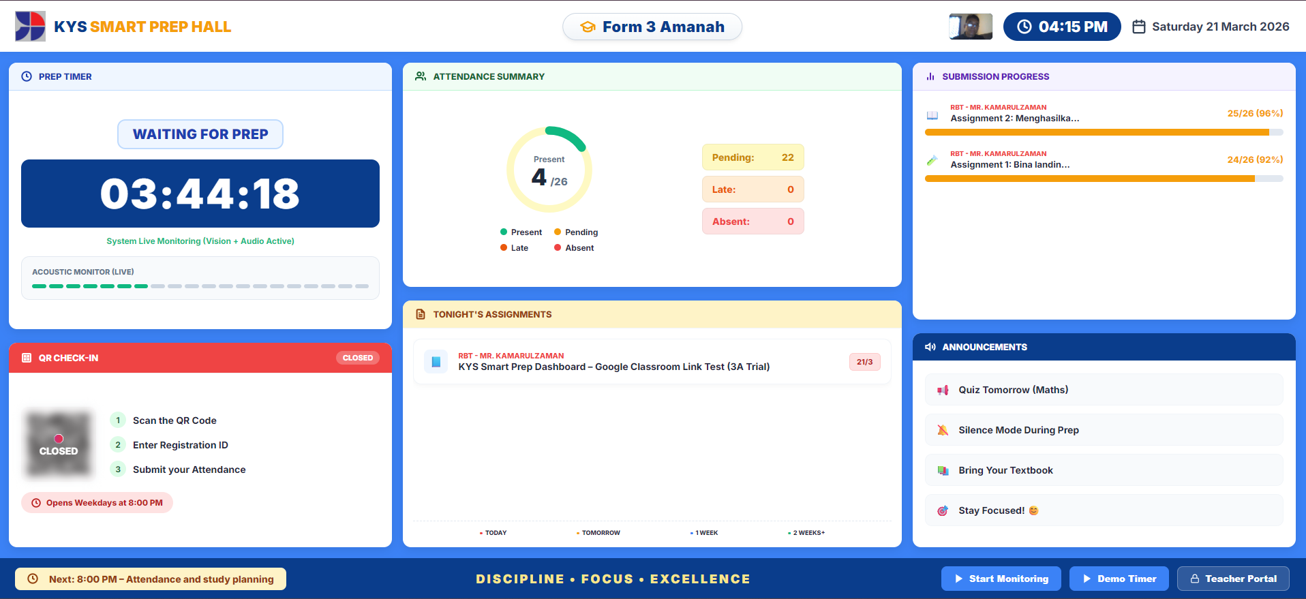
Task: Click step 3 Submit your Attendance
Action: coord(179,470)
